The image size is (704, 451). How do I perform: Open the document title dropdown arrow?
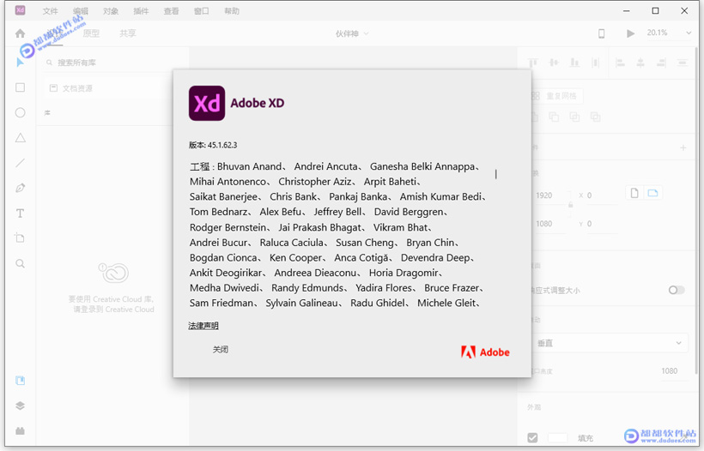coord(367,33)
